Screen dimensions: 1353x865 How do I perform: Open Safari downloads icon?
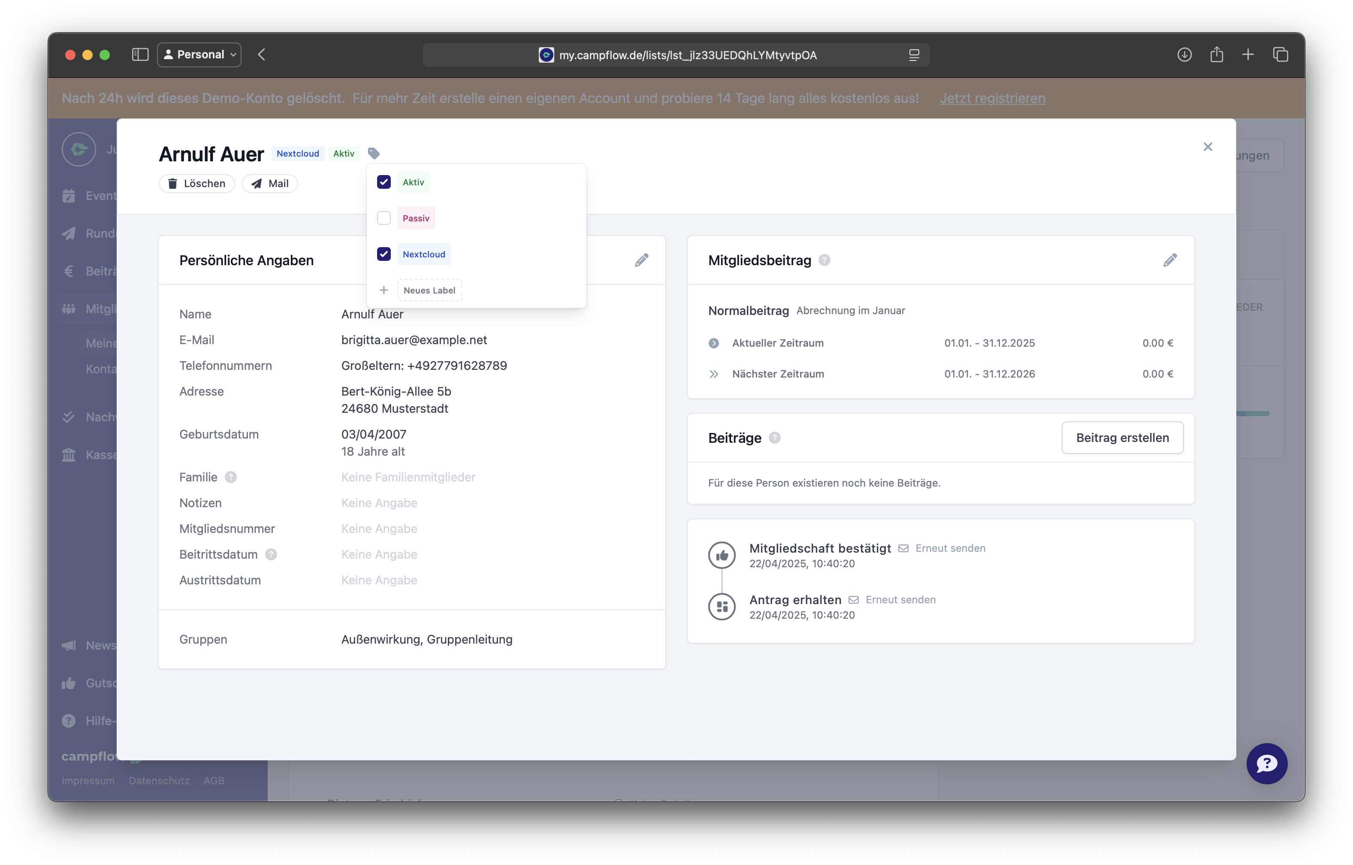[x=1184, y=54]
